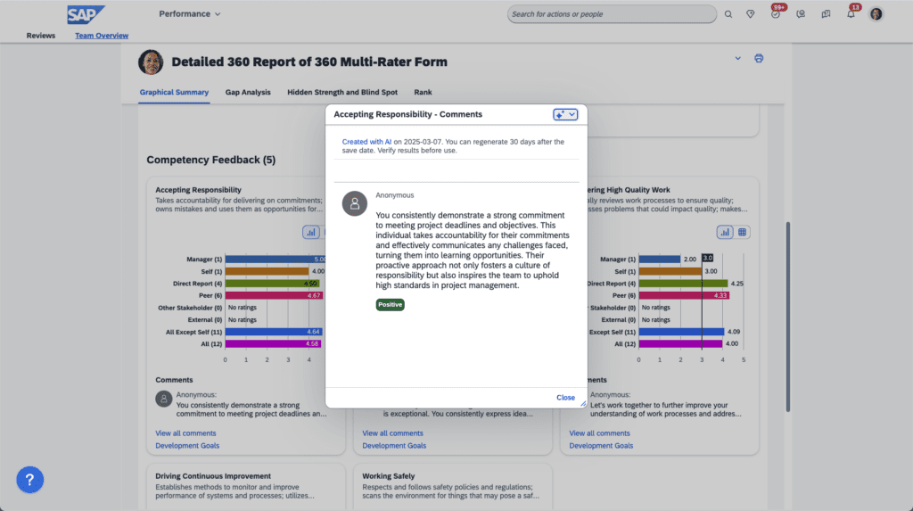Open the AI sparkle menu in dialog

(x=565, y=114)
